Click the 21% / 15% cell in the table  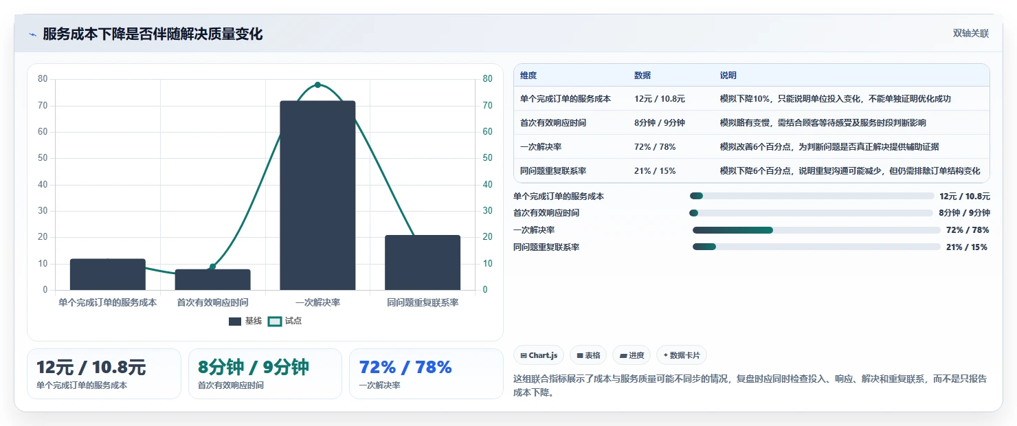(655, 170)
